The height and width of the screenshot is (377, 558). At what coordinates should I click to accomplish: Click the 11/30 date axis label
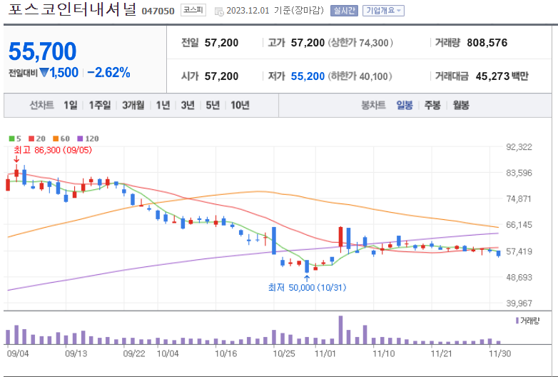click(x=499, y=353)
